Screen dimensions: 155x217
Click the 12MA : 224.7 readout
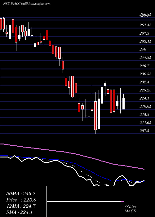(21, 206)
